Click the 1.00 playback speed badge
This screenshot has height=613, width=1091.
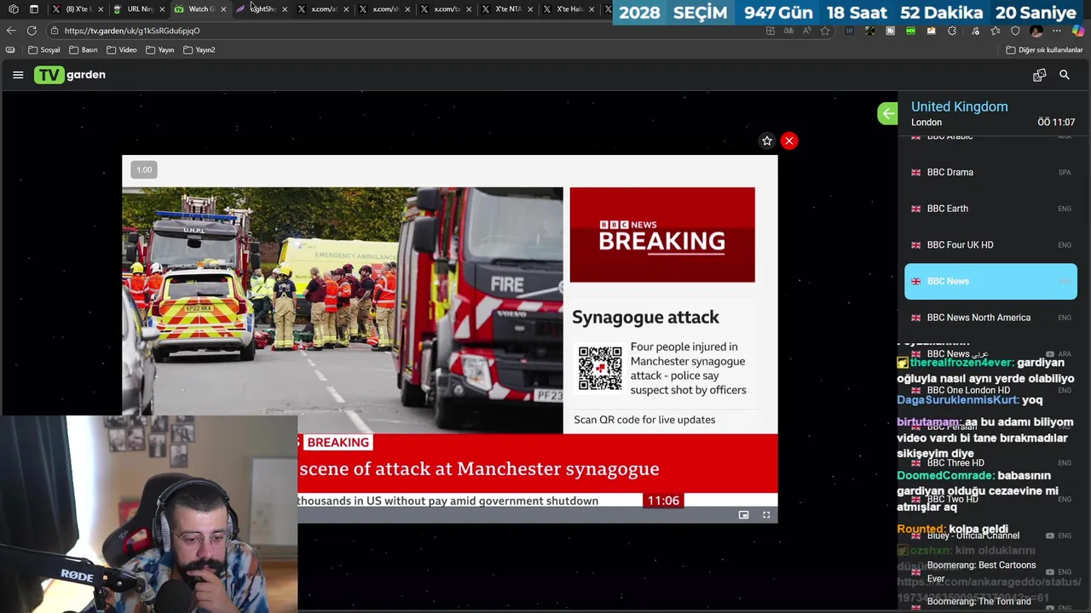coord(144,169)
